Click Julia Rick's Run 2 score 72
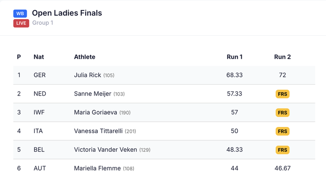326x191 pixels. (x=282, y=75)
